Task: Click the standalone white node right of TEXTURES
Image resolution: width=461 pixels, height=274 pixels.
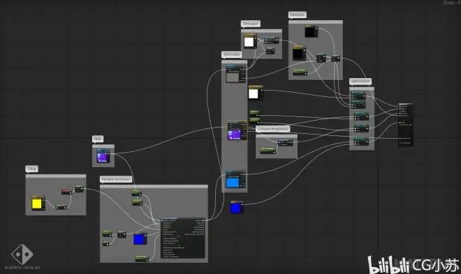Action: tap(256, 93)
